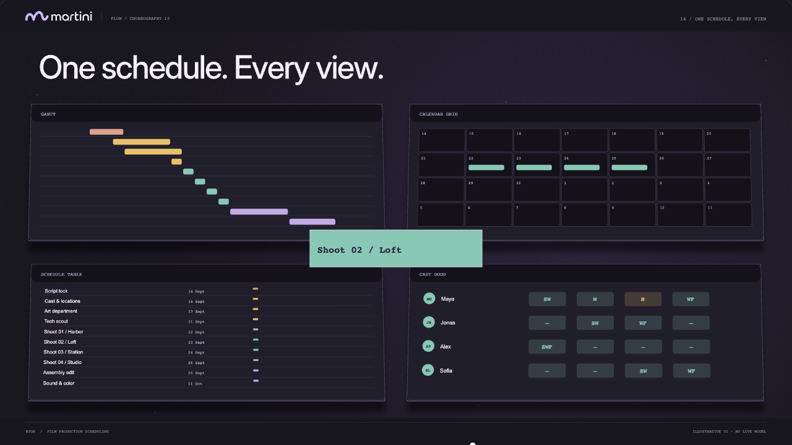This screenshot has width=792, height=445.
Task: Select the Art department row
Action: coord(206,311)
